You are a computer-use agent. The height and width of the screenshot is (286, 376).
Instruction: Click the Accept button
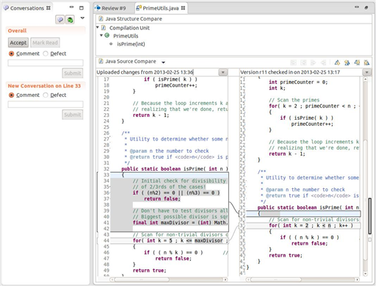[x=18, y=43]
